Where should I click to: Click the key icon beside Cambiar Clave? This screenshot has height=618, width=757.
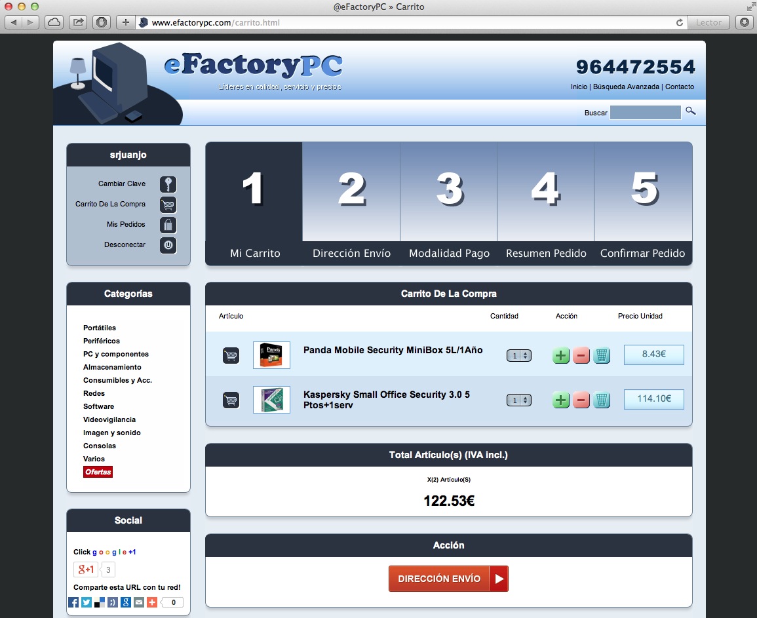click(168, 184)
